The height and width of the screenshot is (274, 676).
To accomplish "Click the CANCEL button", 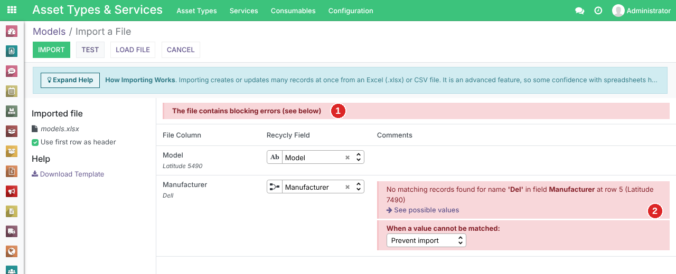I will (181, 50).
